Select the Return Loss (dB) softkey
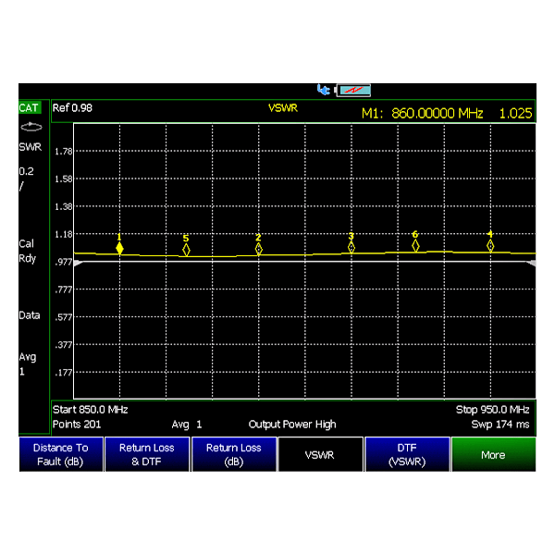This screenshot has width=555, height=555. [x=233, y=454]
